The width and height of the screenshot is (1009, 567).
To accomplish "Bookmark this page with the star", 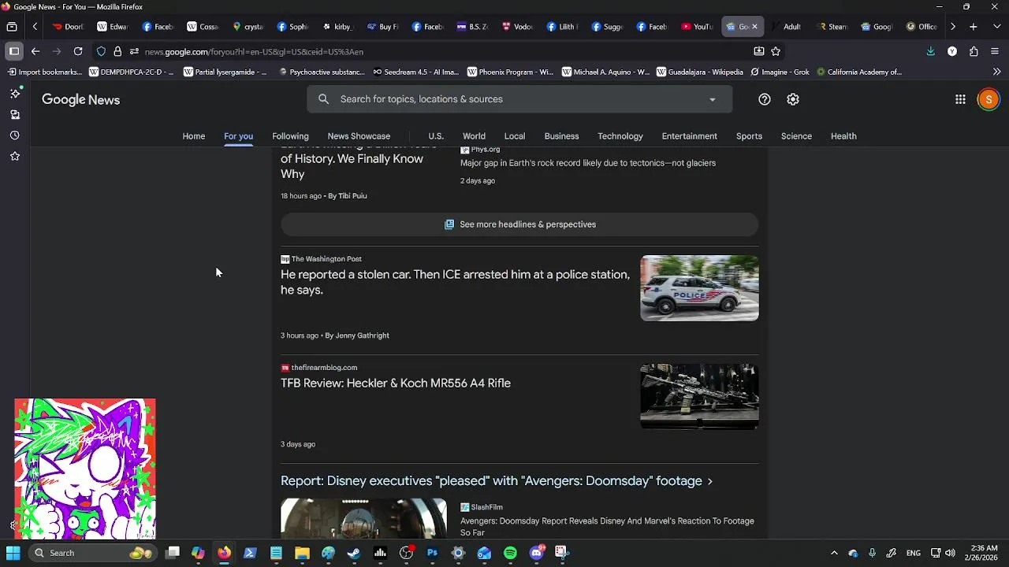I will point(776,51).
